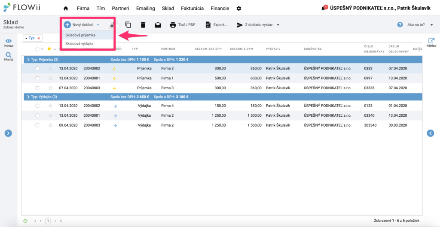440x227 pixels.
Task: Click the star filter icon in header
Action: [x=49, y=49]
